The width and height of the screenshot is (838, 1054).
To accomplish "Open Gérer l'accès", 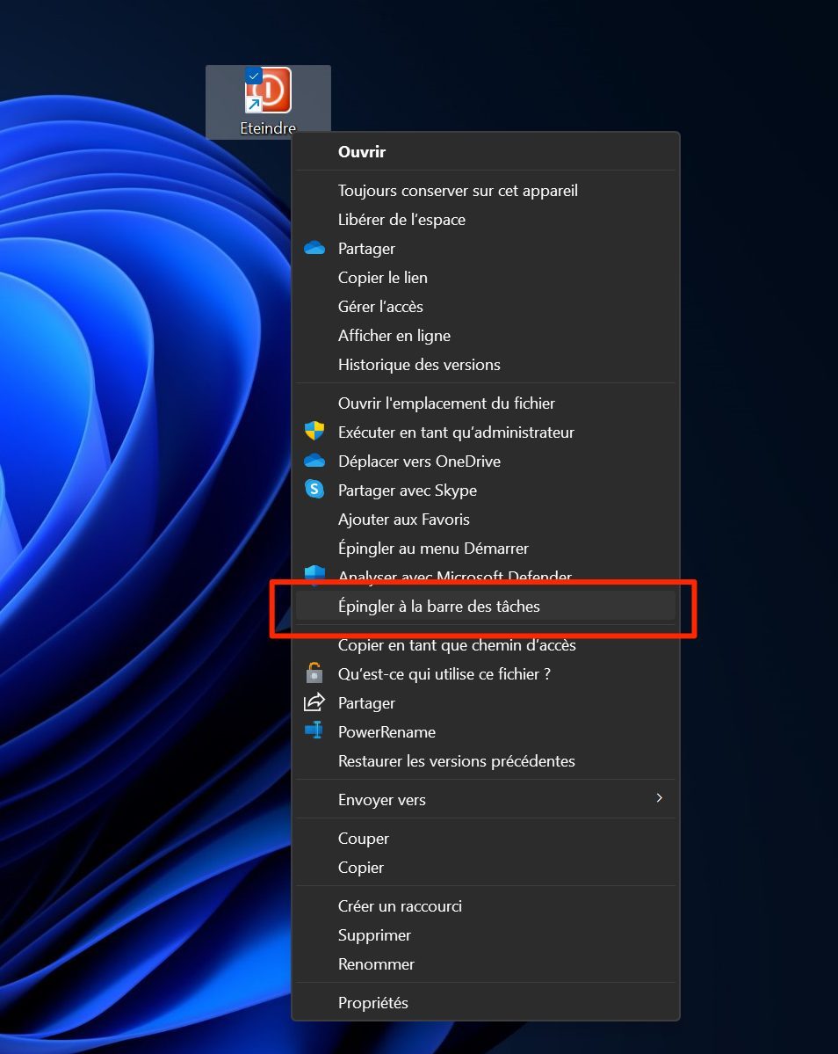I will (x=486, y=307).
